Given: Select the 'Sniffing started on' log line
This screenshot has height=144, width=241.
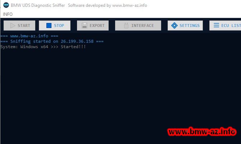Looking at the screenshot, I should point(52,41).
